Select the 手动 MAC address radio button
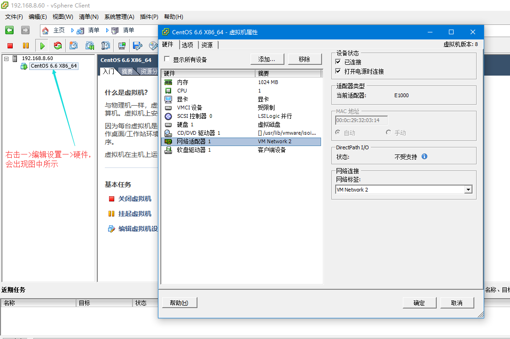The height and width of the screenshot is (339, 510). 388,132
